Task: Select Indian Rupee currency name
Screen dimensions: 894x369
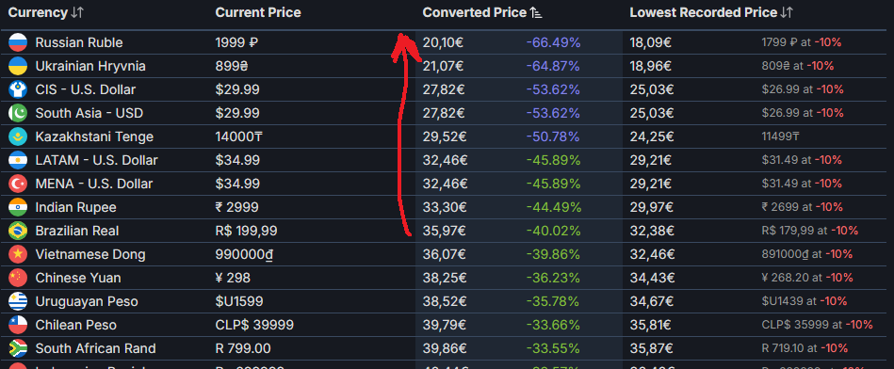Action: (75, 207)
